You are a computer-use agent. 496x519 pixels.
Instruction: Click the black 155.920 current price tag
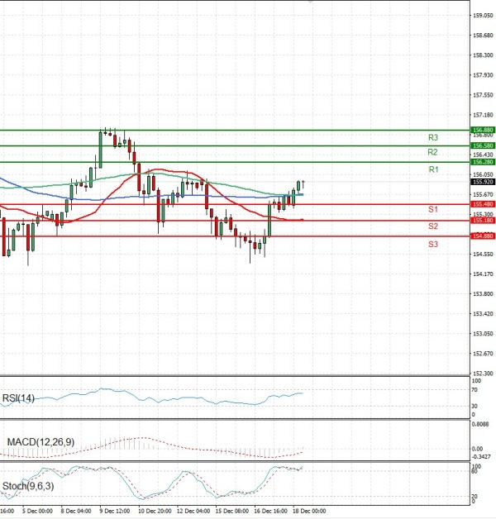coord(482,182)
